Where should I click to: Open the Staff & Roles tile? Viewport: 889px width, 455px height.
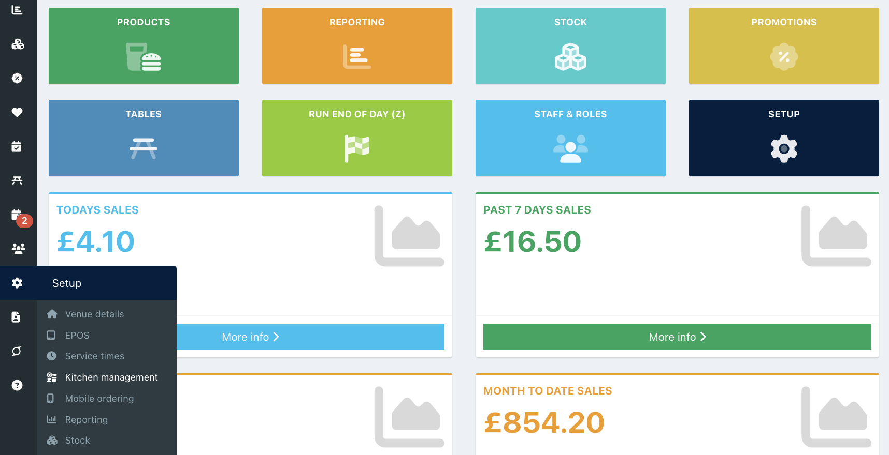coord(570,138)
